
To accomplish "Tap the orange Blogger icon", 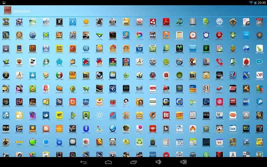I will [46, 129].
